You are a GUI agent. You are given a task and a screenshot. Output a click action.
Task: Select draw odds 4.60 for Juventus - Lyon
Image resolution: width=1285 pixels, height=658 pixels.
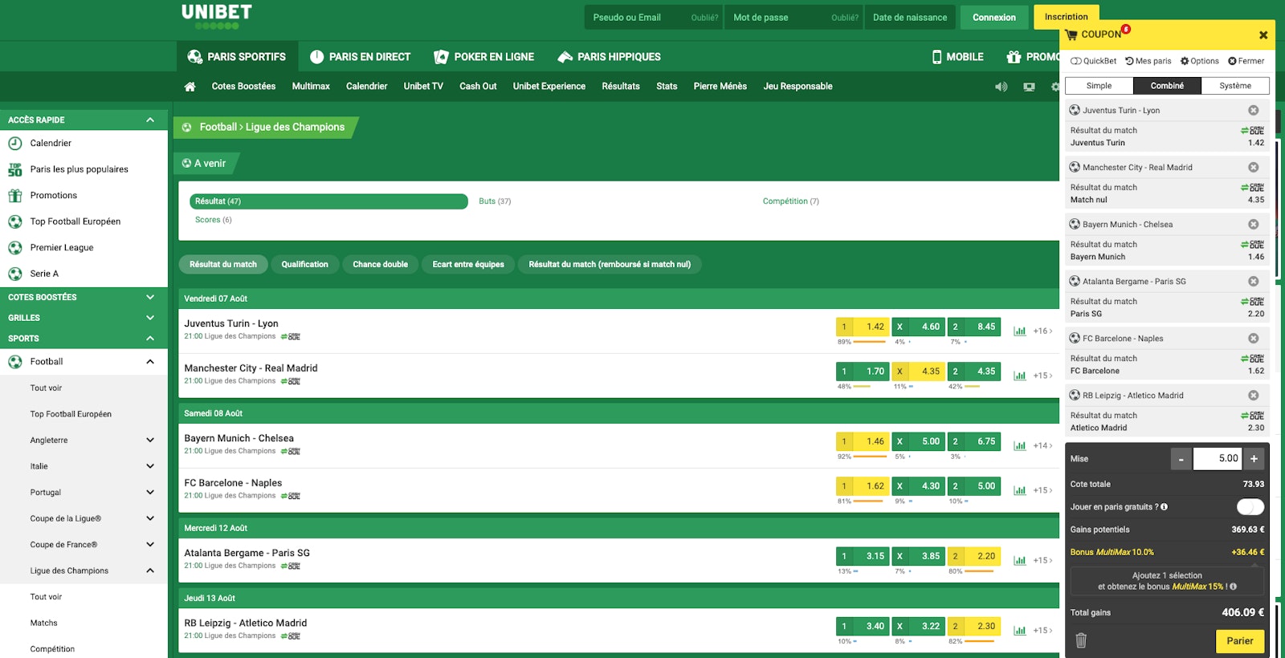click(x=918, y=327)
